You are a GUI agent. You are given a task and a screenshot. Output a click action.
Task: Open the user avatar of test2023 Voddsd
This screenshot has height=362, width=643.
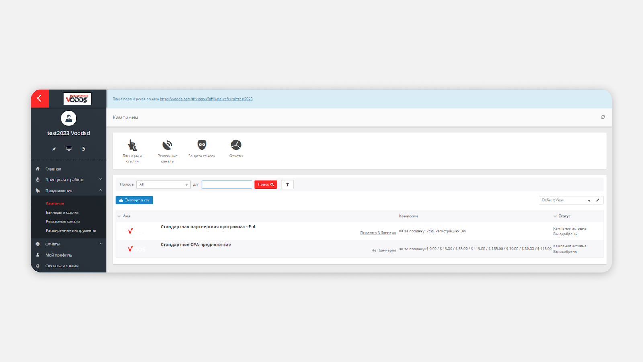coord(69,118)
